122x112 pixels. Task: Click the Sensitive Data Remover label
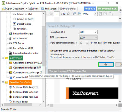[26, 97]
